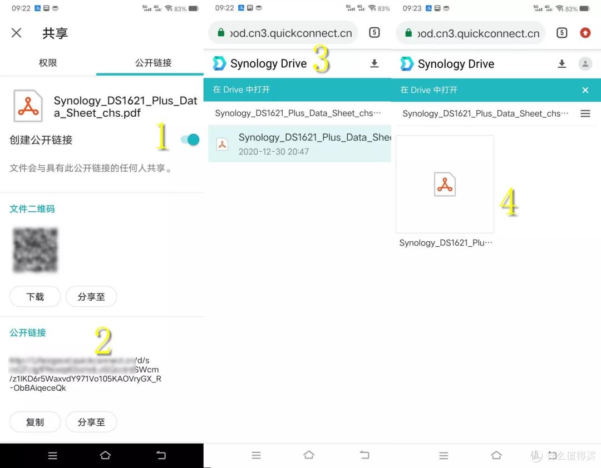
Task: Select the public link URL text
Action: pyautogui.click(x=85, y=374)
